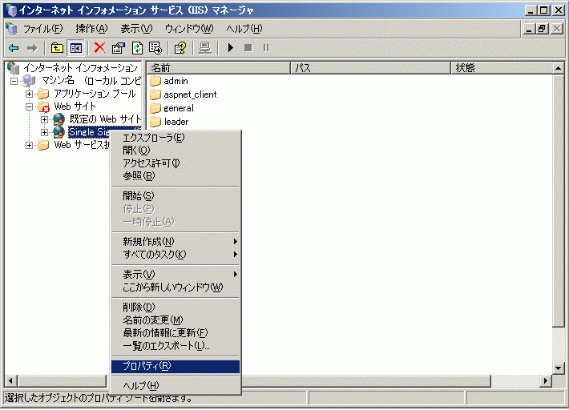Click the マシン名 computer icon in tree
Screen dimensions: 569x410
pyautogui.click(x=29, y=81)
